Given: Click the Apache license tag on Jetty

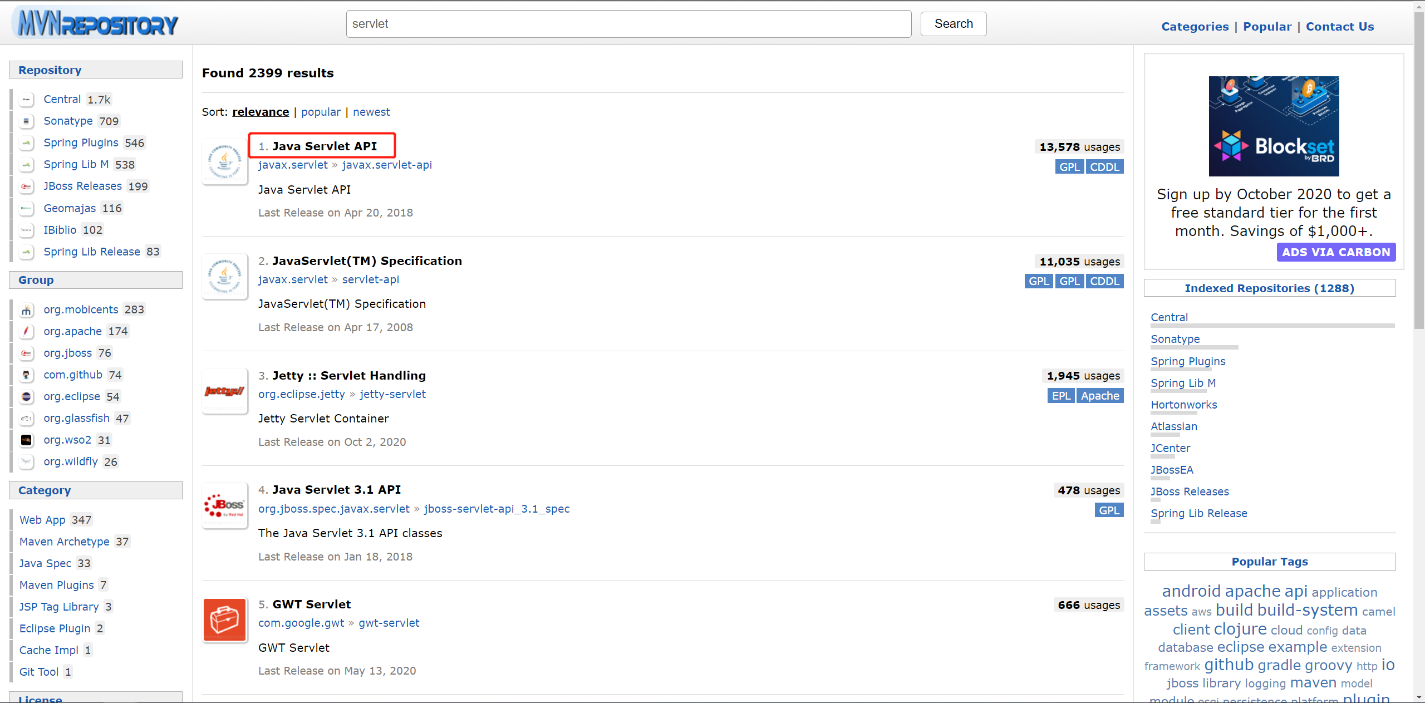Looking at the screenshot, I should pos(1099,396).
